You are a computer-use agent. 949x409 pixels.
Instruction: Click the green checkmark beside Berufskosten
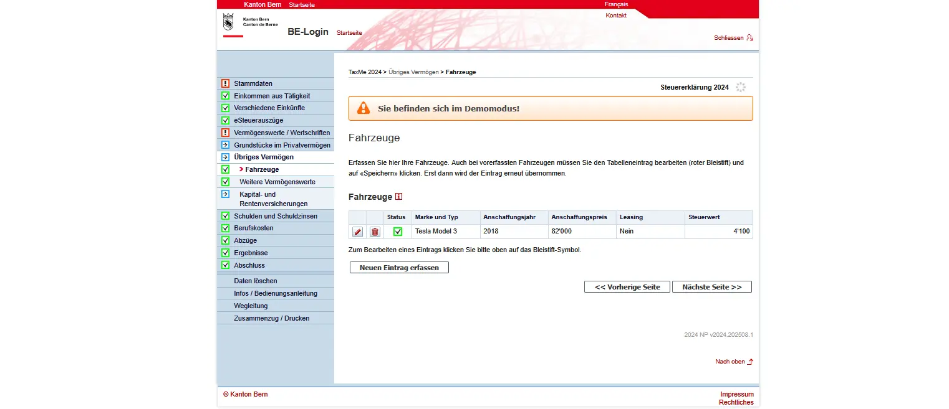tap(226, 228)
